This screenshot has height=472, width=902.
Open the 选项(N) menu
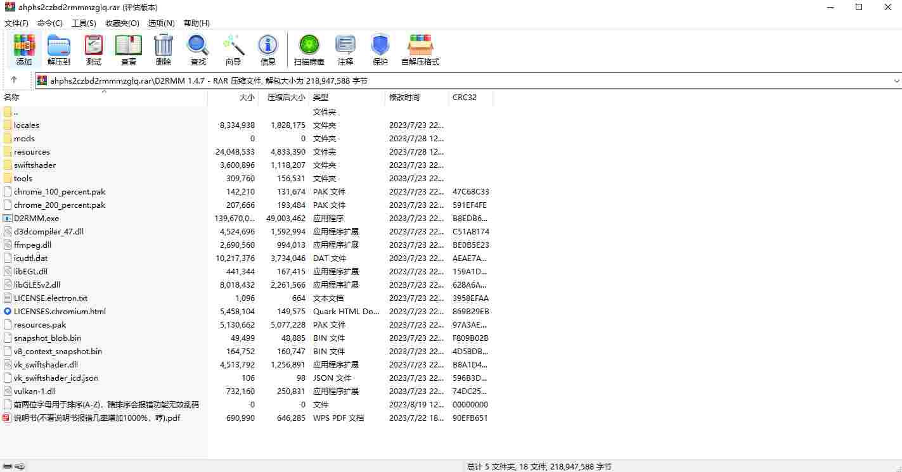(x=162, y=23)
